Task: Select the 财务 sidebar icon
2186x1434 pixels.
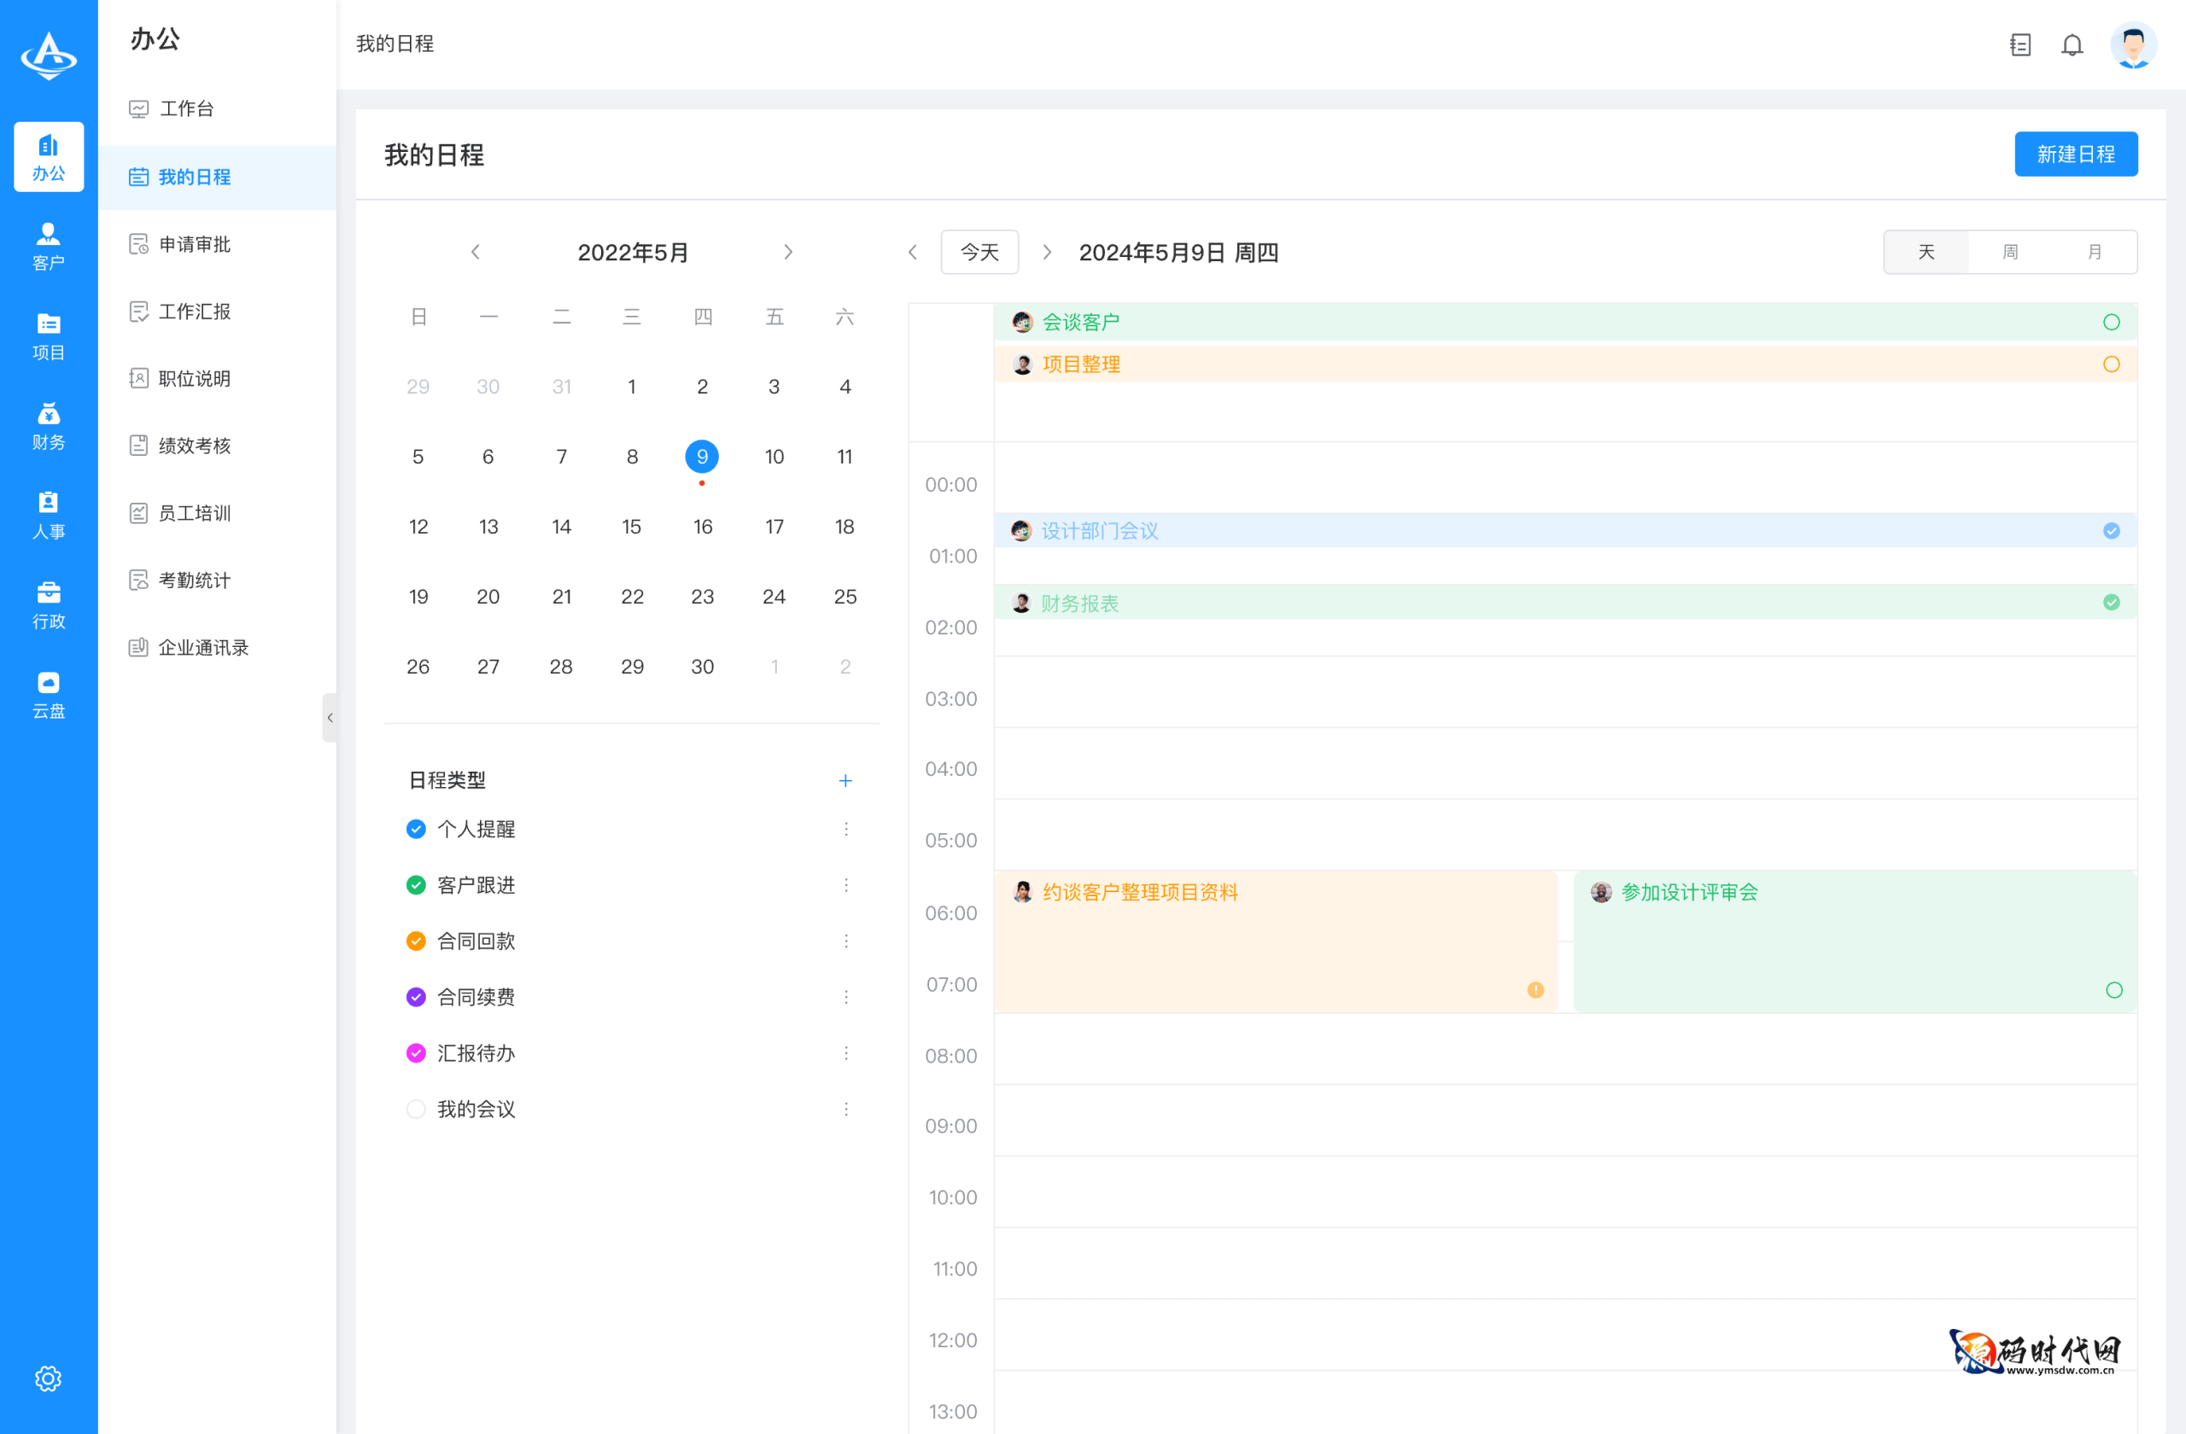Action: (48, 424)
